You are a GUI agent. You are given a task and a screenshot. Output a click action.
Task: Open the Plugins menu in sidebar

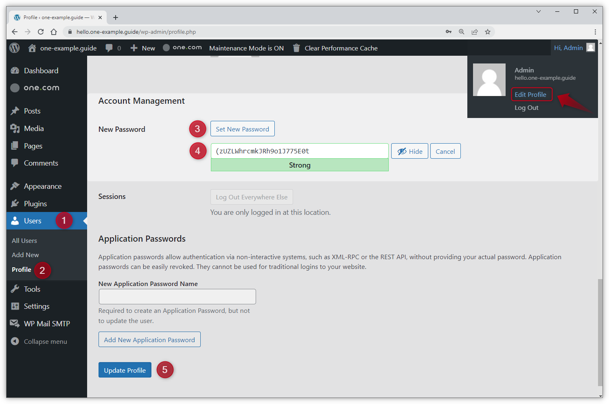coord(35,204)
